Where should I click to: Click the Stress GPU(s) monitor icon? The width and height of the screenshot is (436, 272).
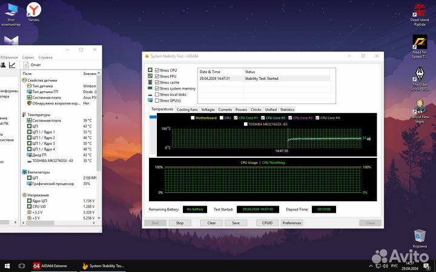pyautogui.click(x=150, y=100)
